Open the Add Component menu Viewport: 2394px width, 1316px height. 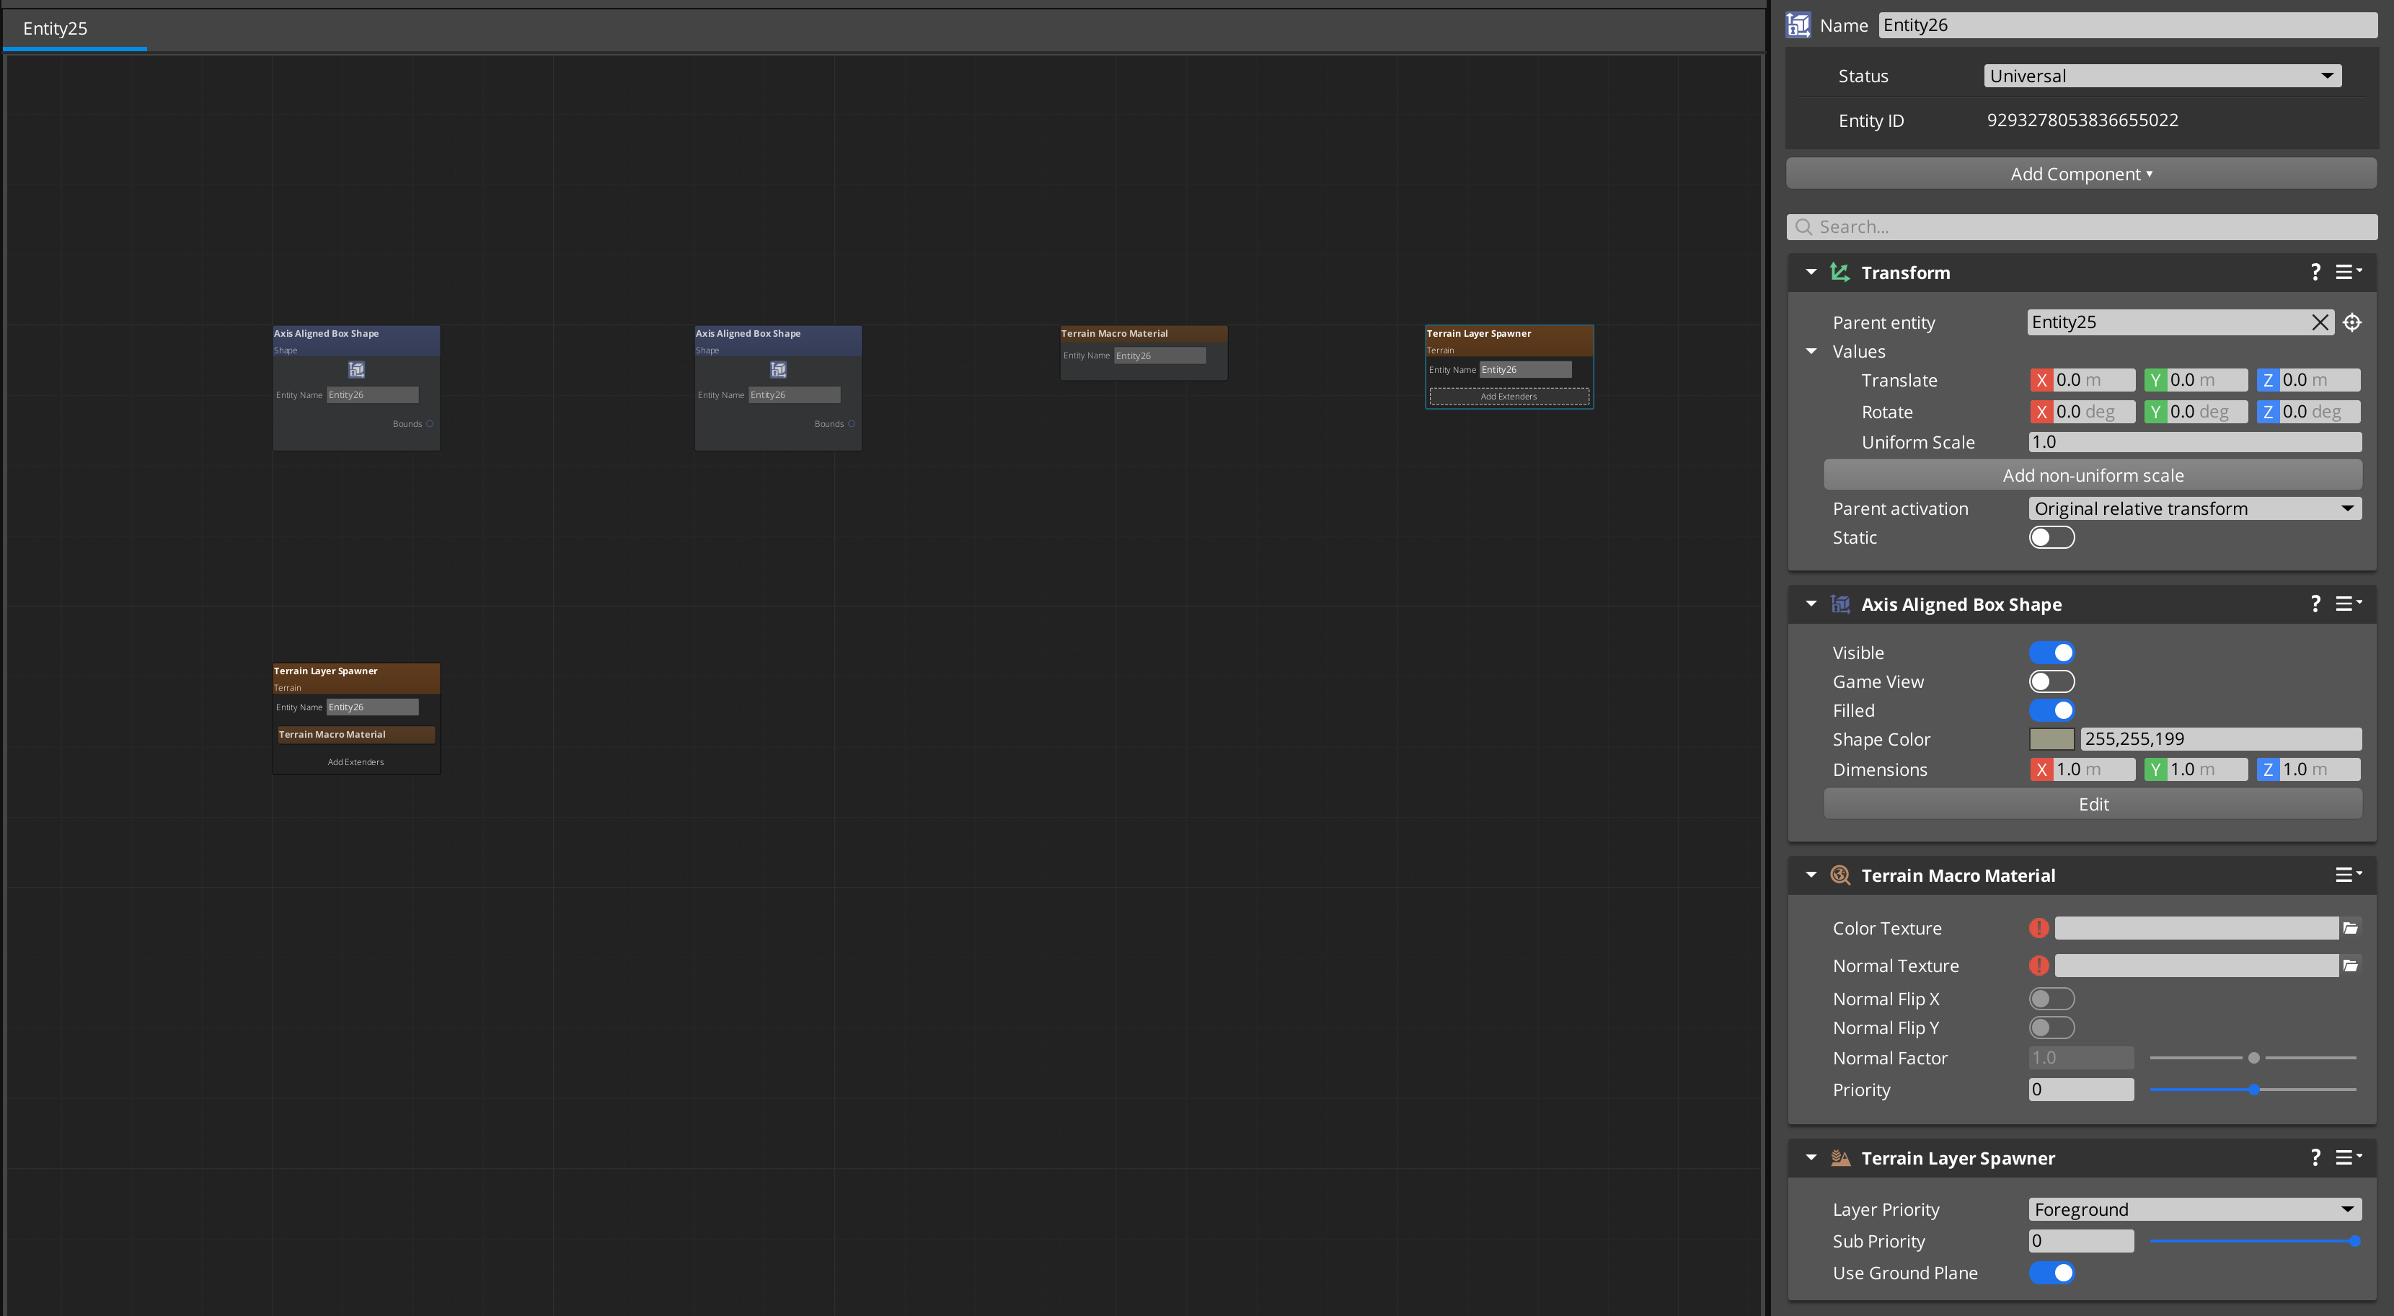[2081, 173]
